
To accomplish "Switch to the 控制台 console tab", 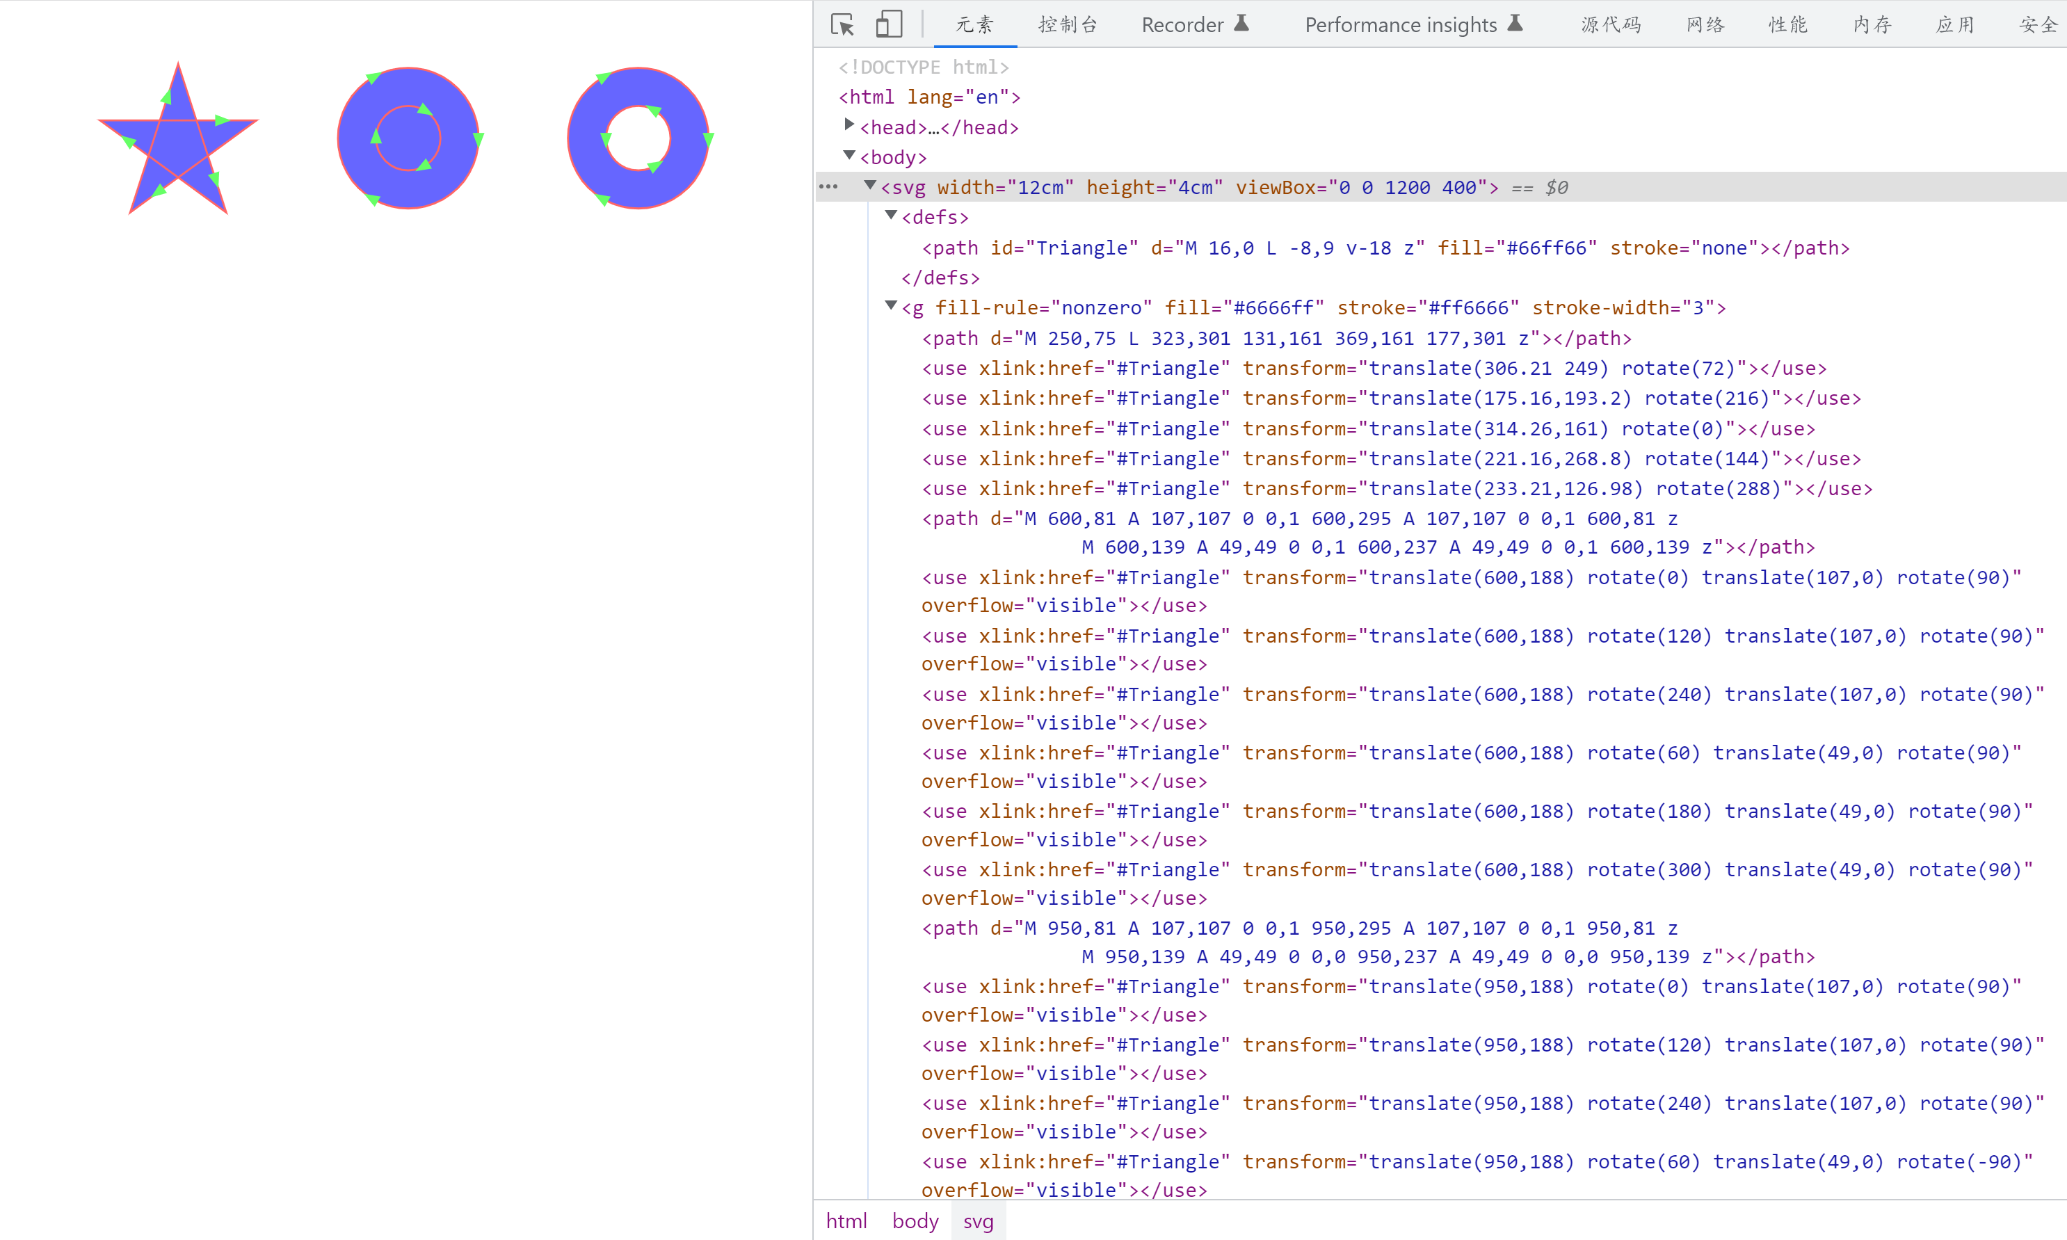I will click(1067, 25).
